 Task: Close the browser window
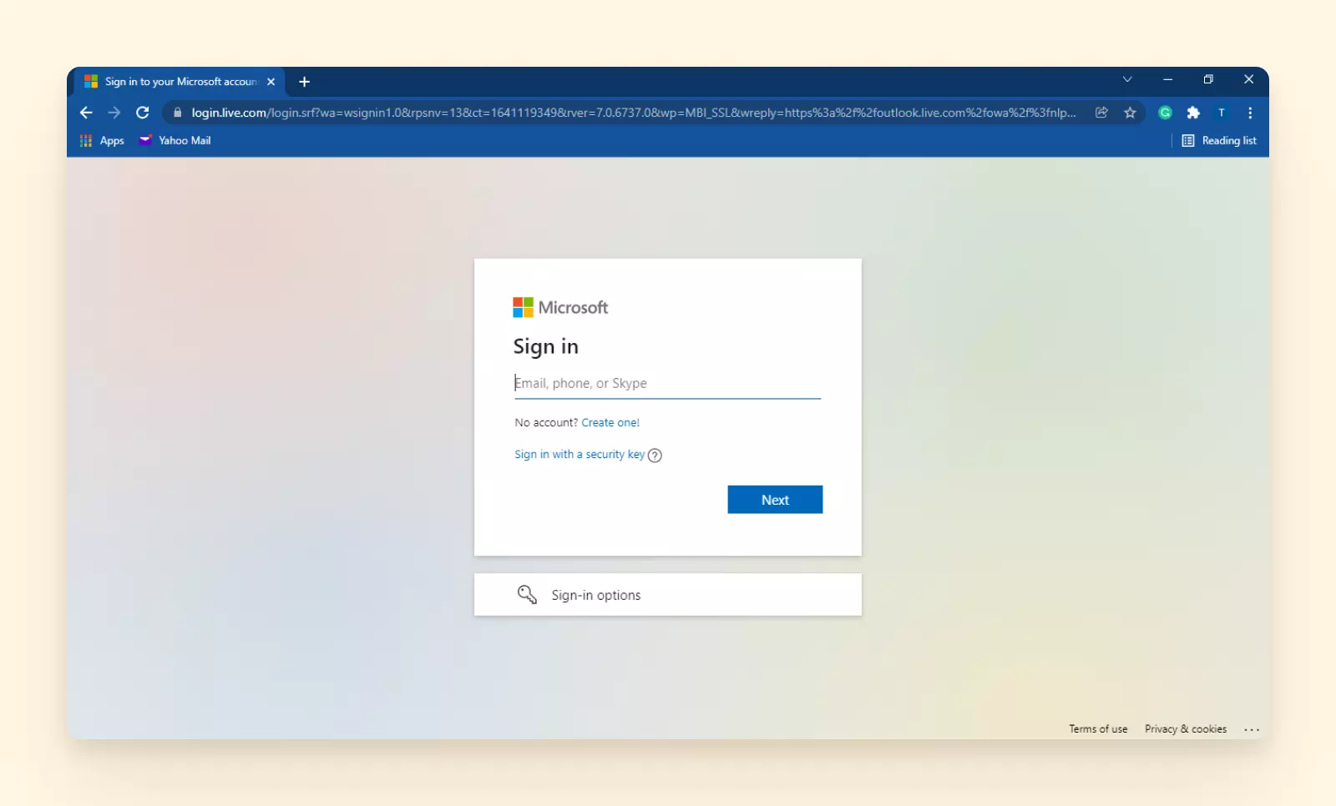1248,79
